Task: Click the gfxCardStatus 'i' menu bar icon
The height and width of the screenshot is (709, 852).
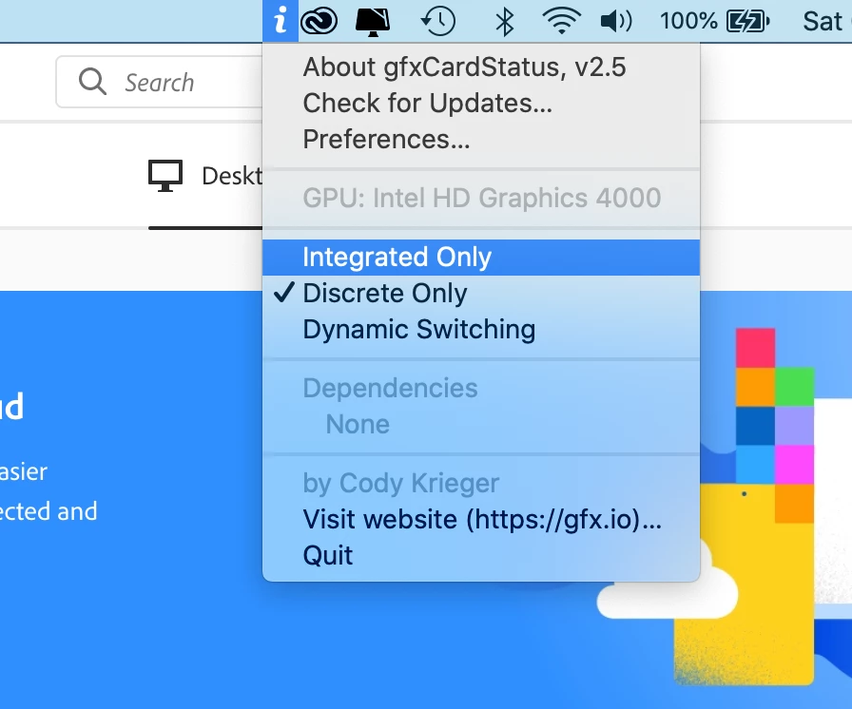Action: 281,21
